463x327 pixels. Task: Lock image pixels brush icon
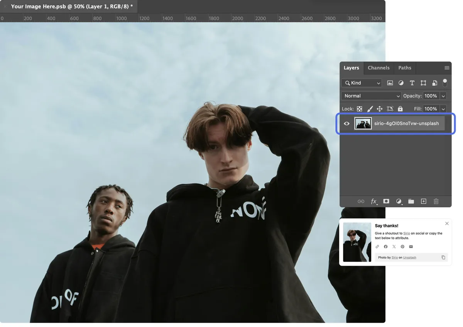(x=370, y=109)
